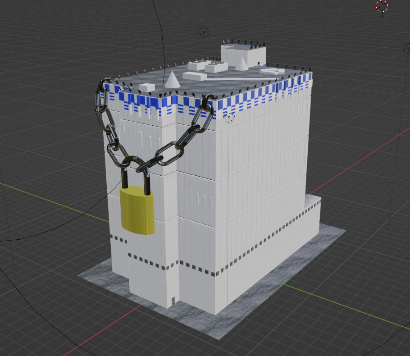
Task: Click the dashed light empty above the building
Action: tap(203, 32)
